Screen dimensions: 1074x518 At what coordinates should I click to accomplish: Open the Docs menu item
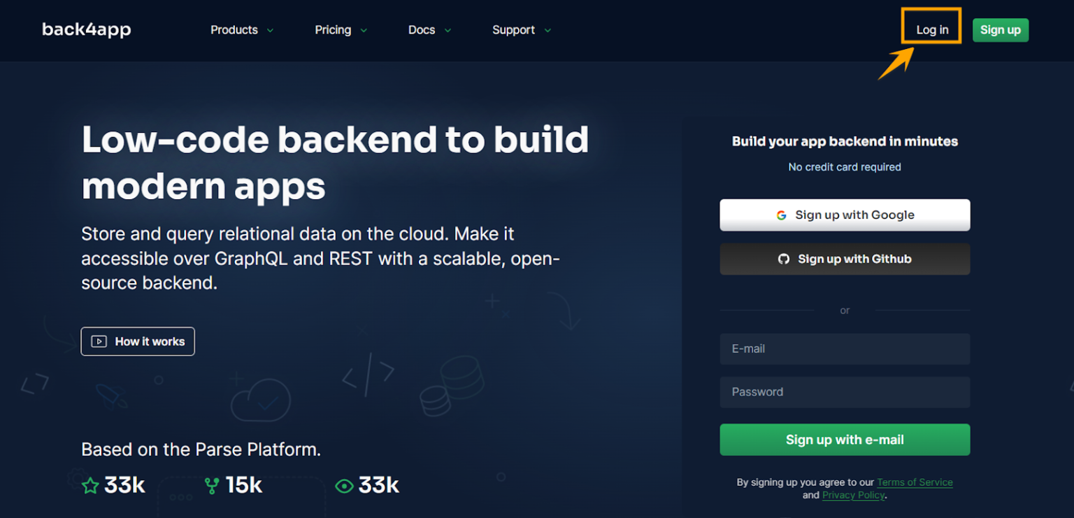click(421, 30)
